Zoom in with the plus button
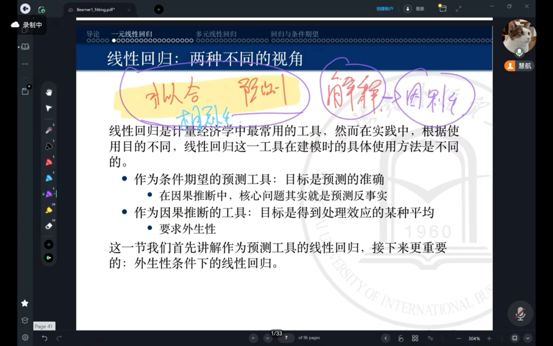This screenshot has width=553, height=346. [489, 339]
